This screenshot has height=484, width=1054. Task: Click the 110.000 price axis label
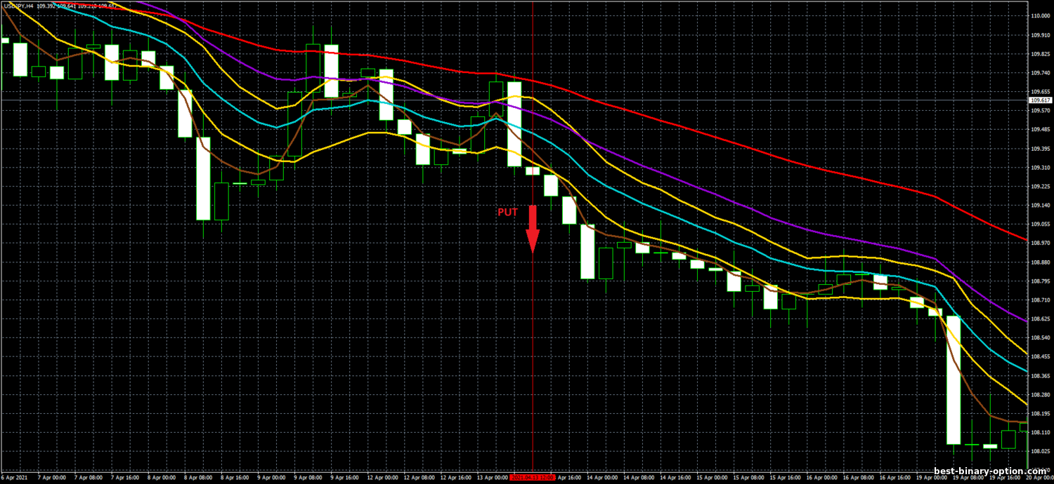[1040, 16]
